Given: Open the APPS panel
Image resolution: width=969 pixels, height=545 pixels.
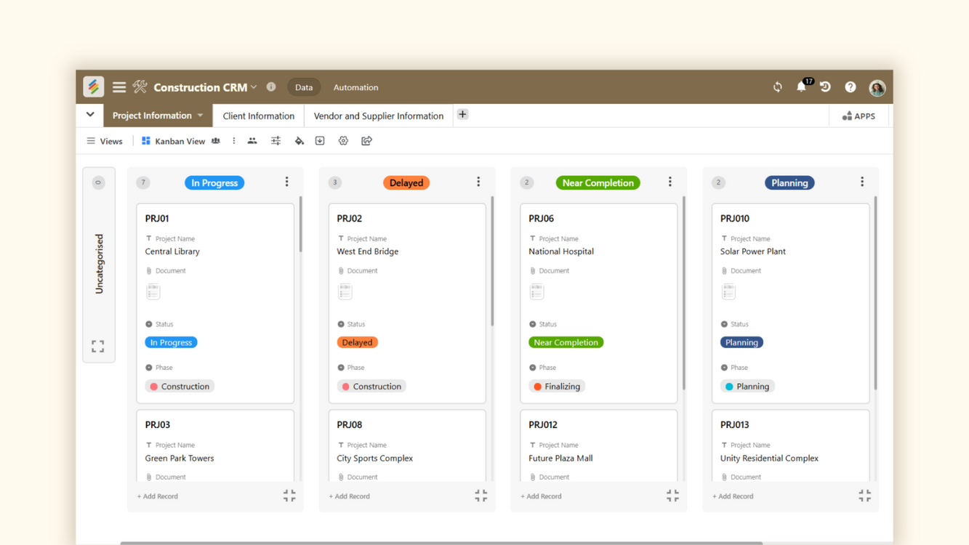Looking at the screenshot, I should tap(859, 116).
